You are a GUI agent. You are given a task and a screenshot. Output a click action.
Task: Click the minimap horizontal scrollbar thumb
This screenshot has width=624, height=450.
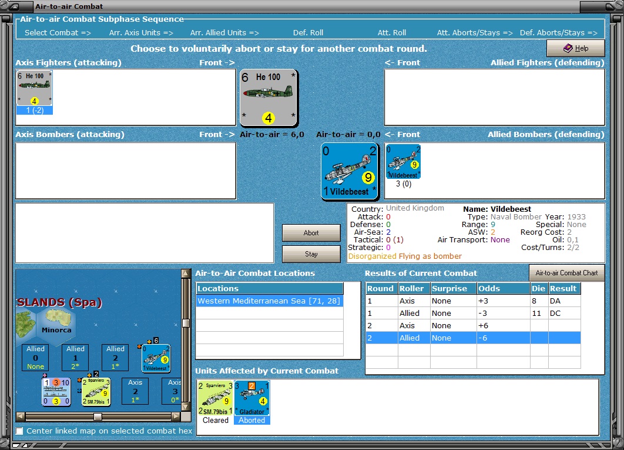[98, 416]
